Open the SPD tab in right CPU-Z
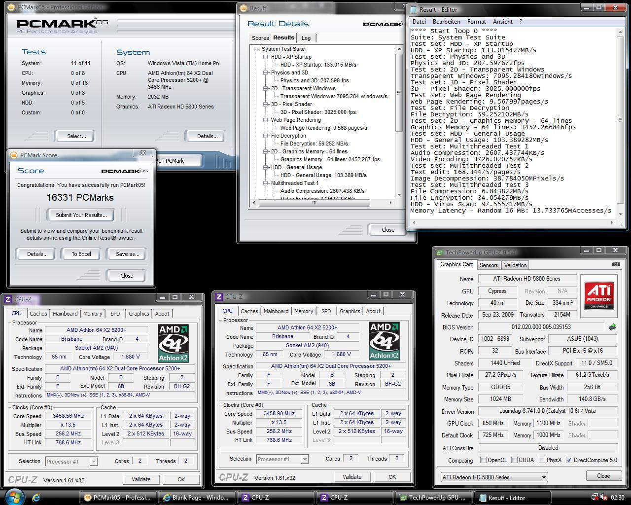The height and width of the screenshot is (505, 631). 326,311
